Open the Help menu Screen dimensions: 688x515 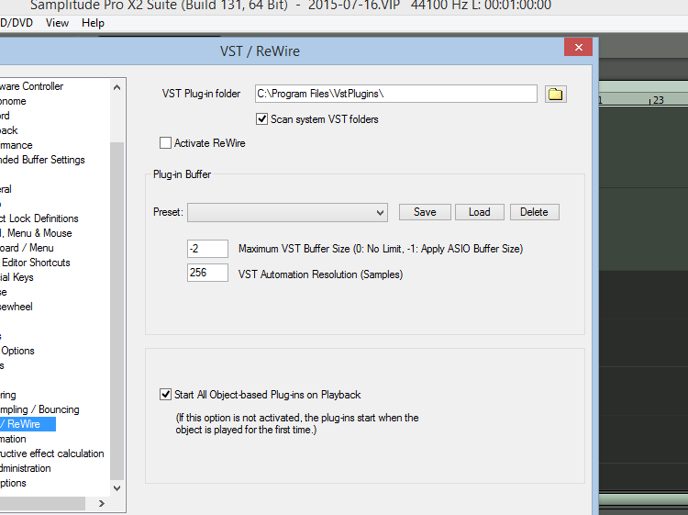pyautogui.click(x=93, y=23)
